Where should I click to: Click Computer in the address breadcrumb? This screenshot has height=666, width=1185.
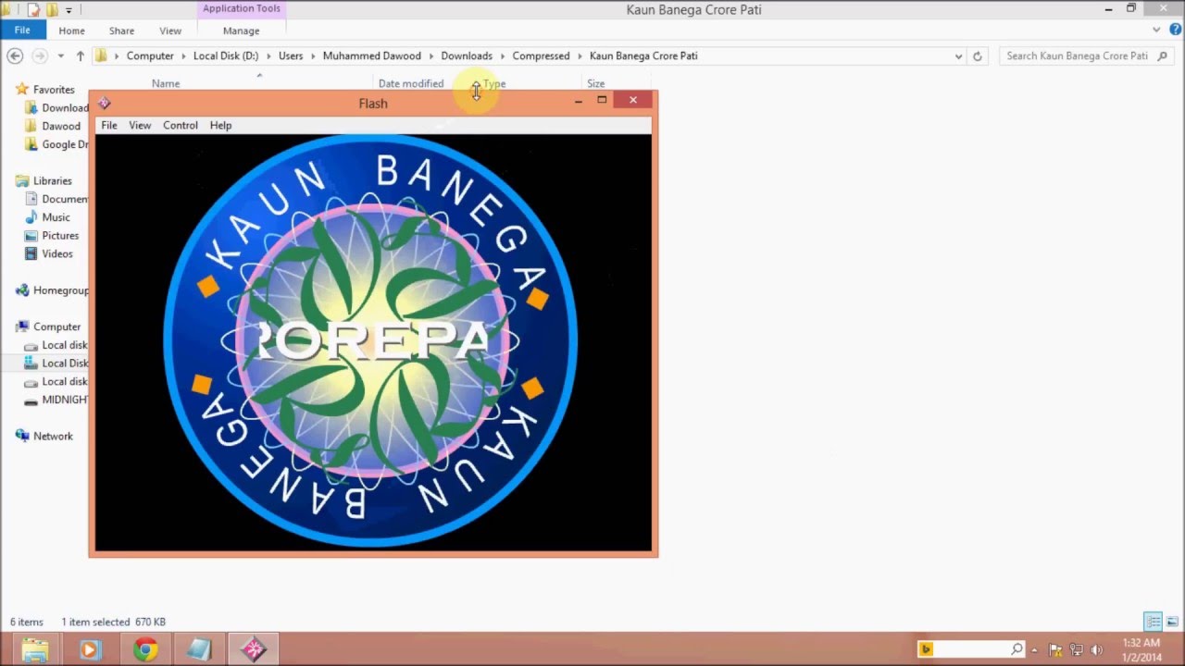pyautogui.click(x=150, y=55)
